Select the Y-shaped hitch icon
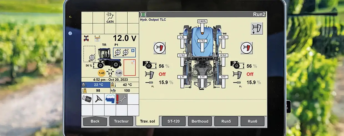344x136 pixels. coord(98,99)
